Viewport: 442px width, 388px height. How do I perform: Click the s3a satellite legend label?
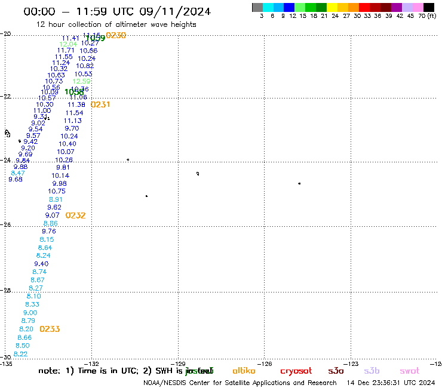click(336, 371)
